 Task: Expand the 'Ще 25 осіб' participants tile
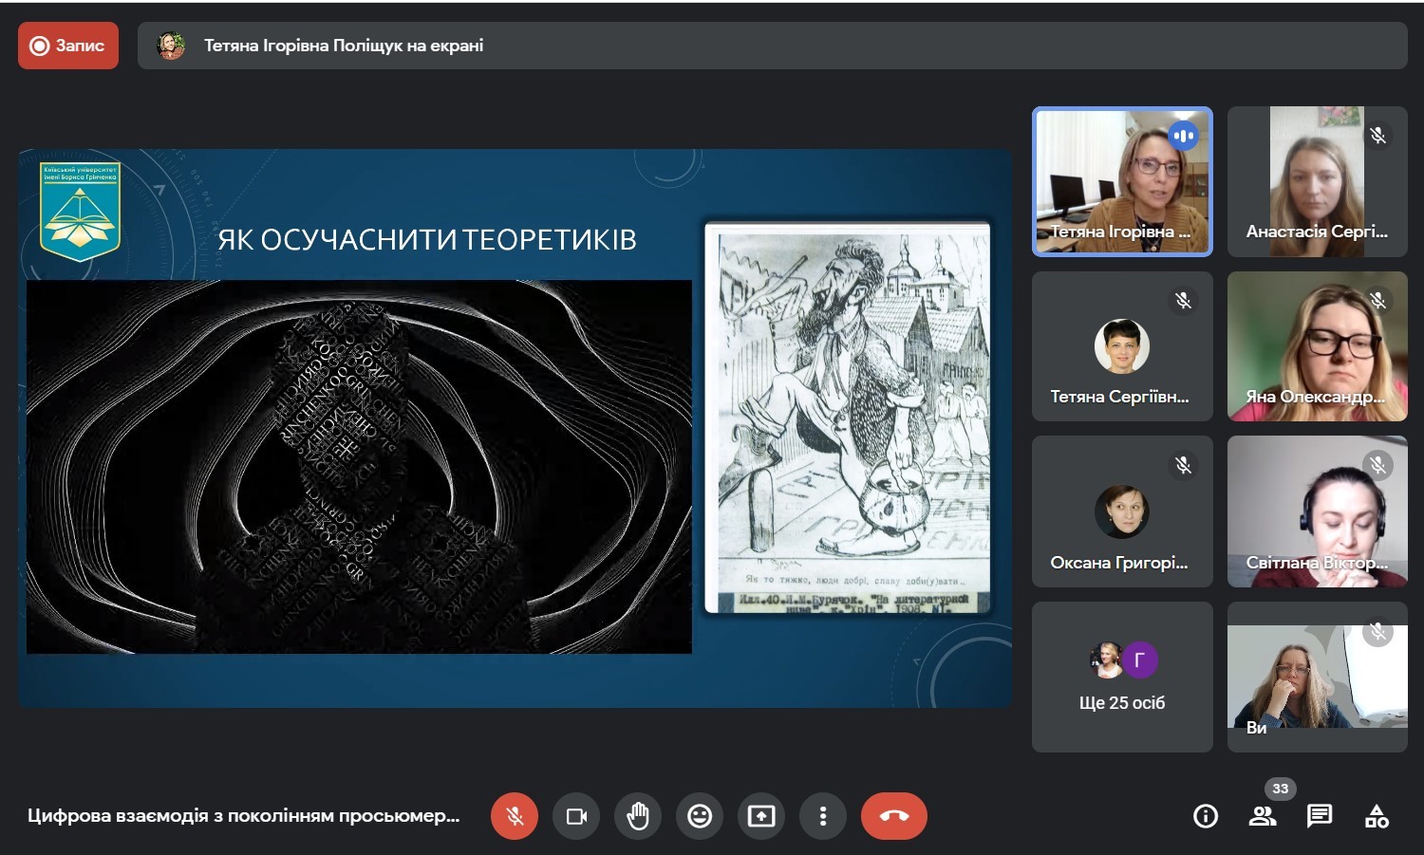[x=1122, y=678]
